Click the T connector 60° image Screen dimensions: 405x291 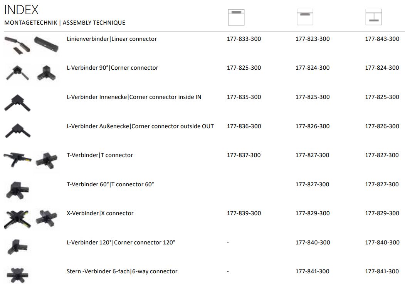point(18,191)
